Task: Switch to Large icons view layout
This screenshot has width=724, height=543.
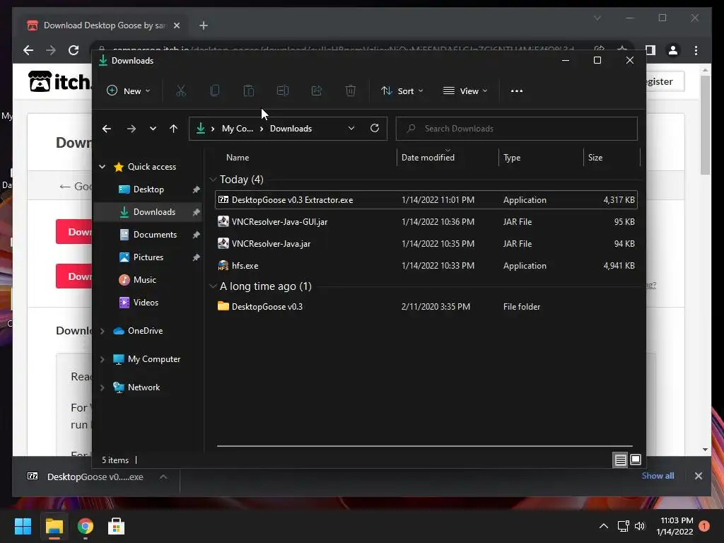Action: point(636,460)
